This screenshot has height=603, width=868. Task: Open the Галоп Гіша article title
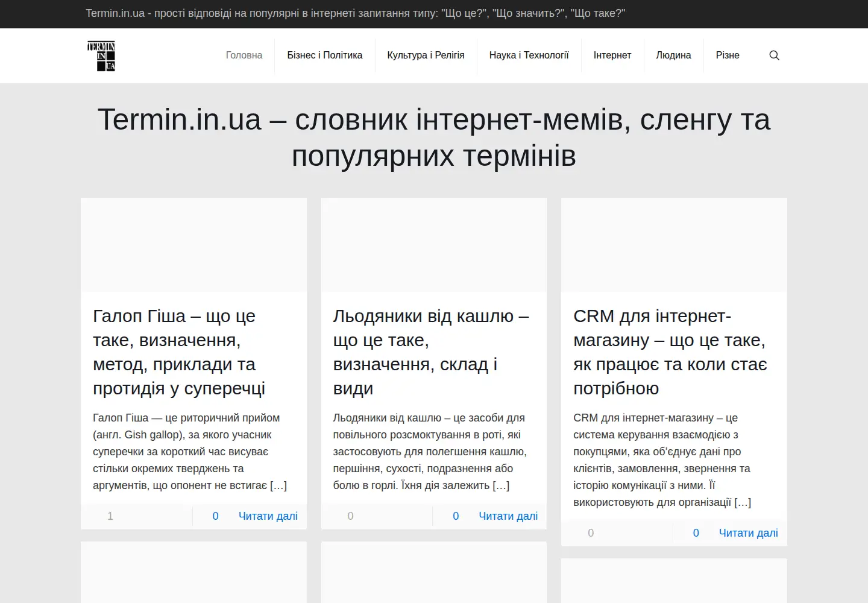coord(180,352)
